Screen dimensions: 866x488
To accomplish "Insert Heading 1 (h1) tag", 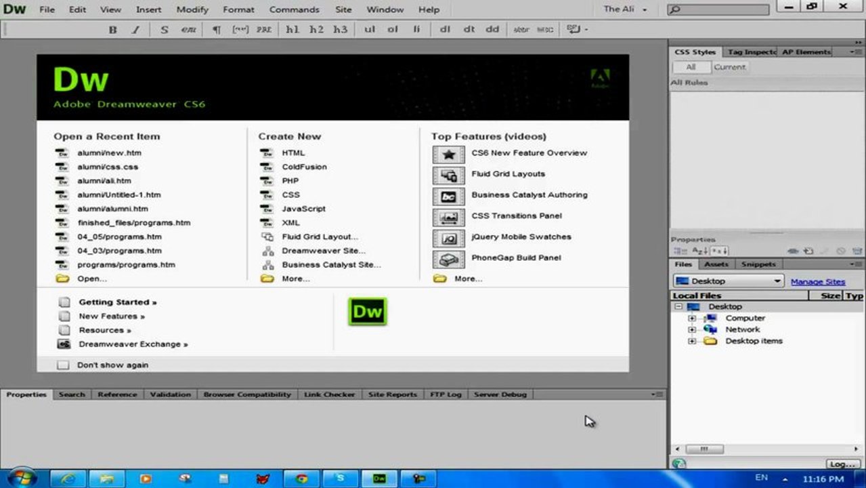I will [x=293, y=30].
